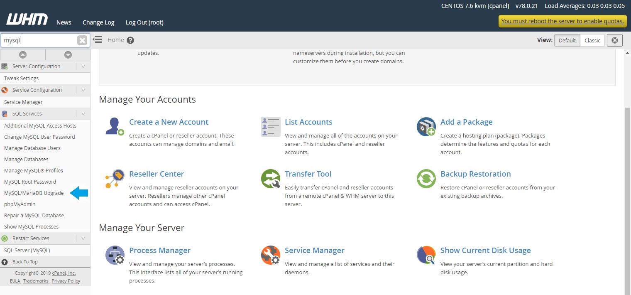
Task: Log Out (root) from WHM
Action: pos(144,22)
